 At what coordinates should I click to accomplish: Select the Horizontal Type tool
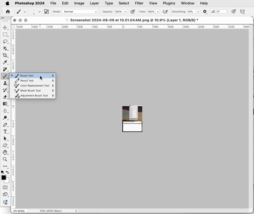pos(5,132)
